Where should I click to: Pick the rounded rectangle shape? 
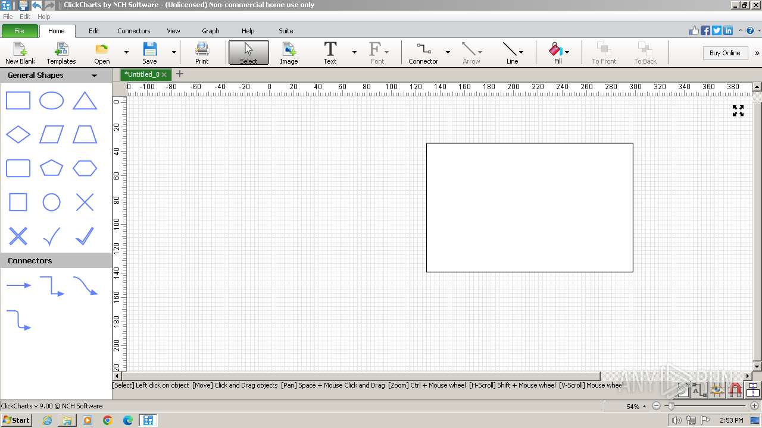coord(18,168)
